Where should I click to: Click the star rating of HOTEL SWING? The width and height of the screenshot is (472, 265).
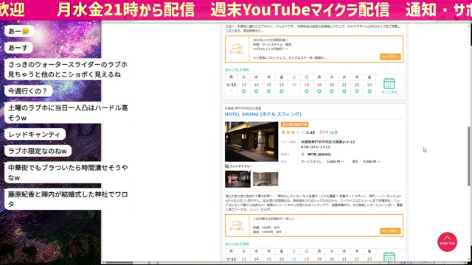point(293,132)
